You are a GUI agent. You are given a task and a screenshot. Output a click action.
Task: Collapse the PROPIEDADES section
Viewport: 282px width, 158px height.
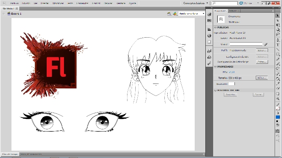[215, 67]
